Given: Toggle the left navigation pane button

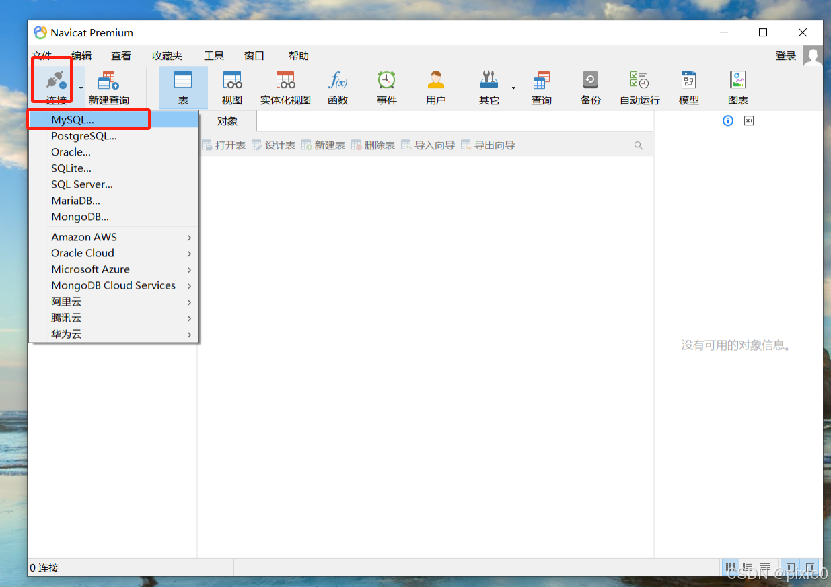Looking at the screenshot, I should (791, 567).
